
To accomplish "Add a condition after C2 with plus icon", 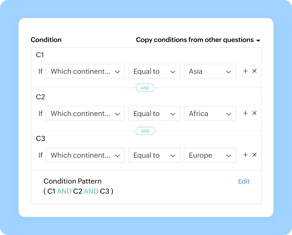I will [x=245, y=113].
